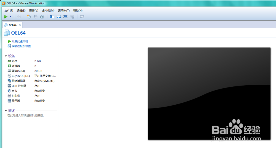The height and width of the screenshot is (148, 276).
Task: Click the 开启此虚拟机 link
Action: (20, 41)
